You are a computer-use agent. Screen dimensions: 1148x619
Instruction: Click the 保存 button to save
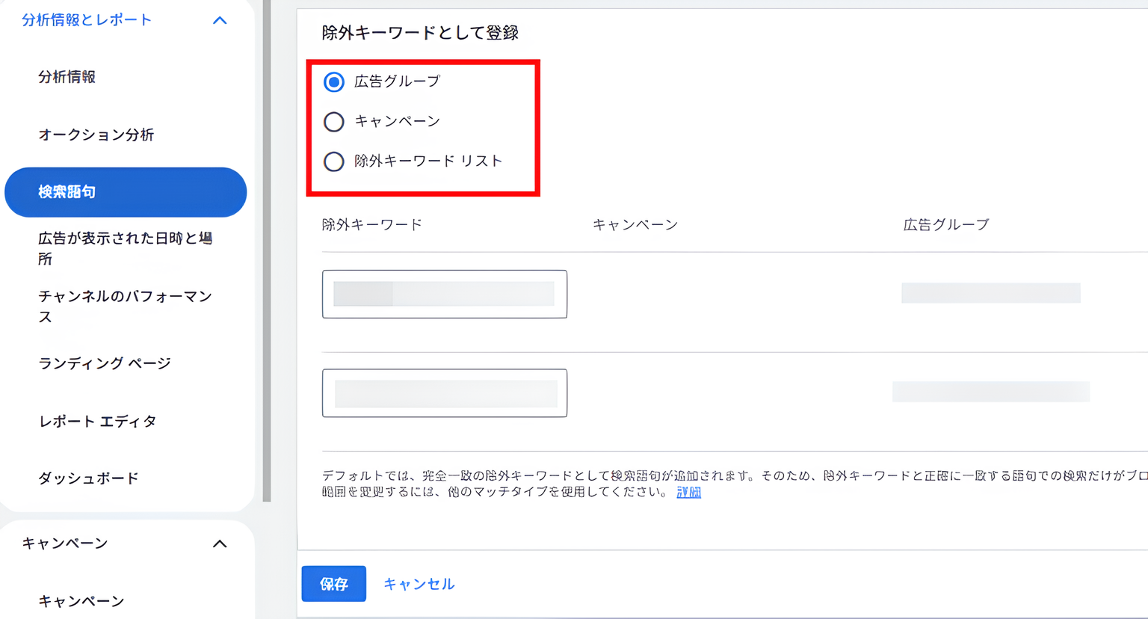[x=333, y=584]
